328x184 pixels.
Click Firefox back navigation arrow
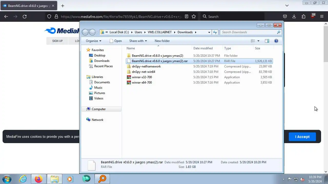tap(6, 16)
